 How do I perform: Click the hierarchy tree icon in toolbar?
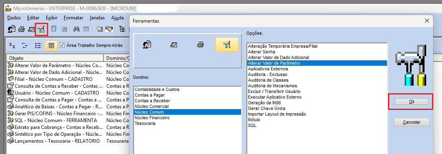pos(122,29)
